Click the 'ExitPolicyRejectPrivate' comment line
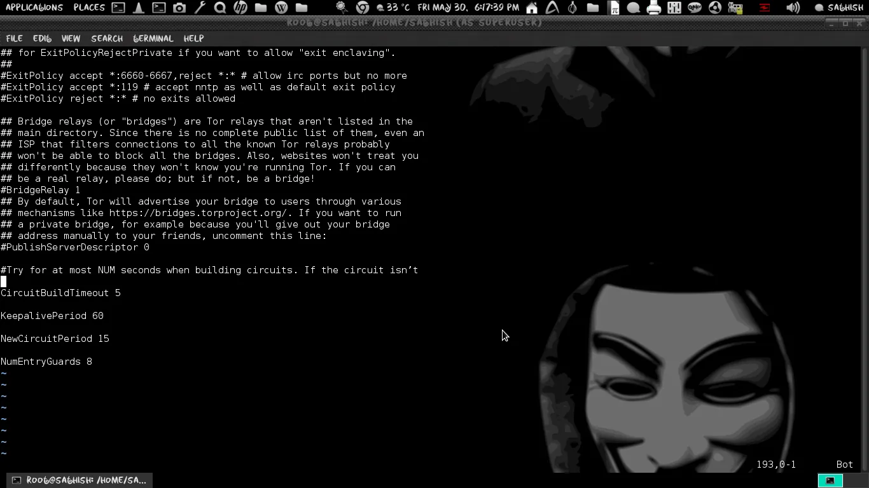 198,53
